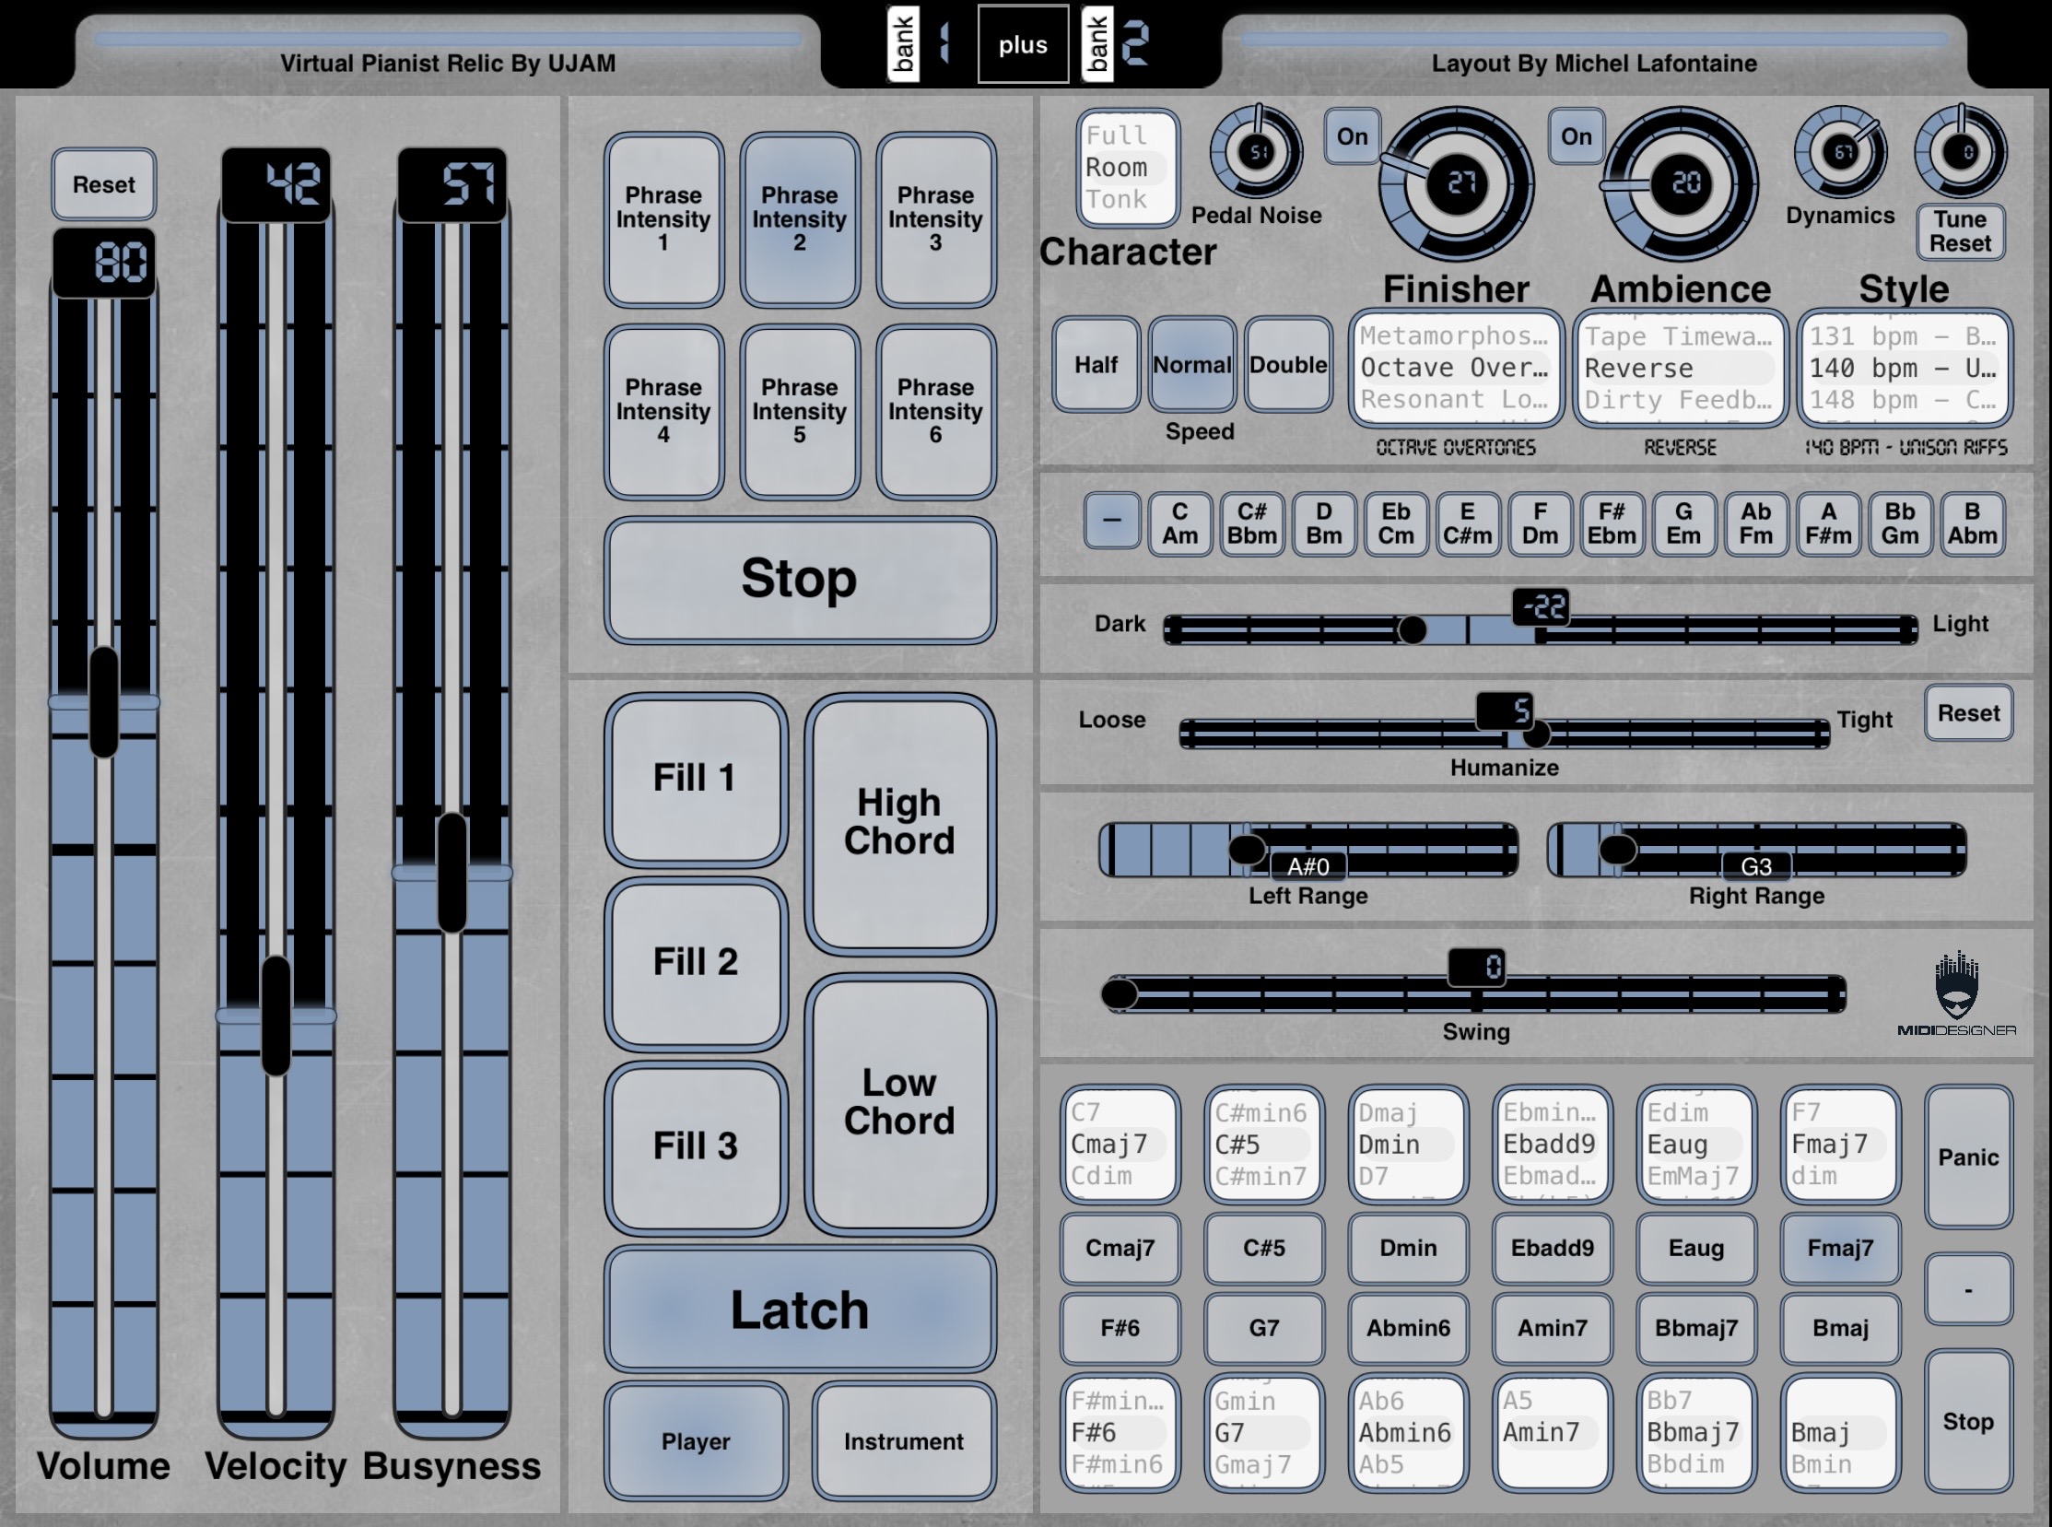Viewport: 2052px width, 1527px height.
Task: Trigger the High Chord pad
Action: pyautogui.click(x=900, y=823)
